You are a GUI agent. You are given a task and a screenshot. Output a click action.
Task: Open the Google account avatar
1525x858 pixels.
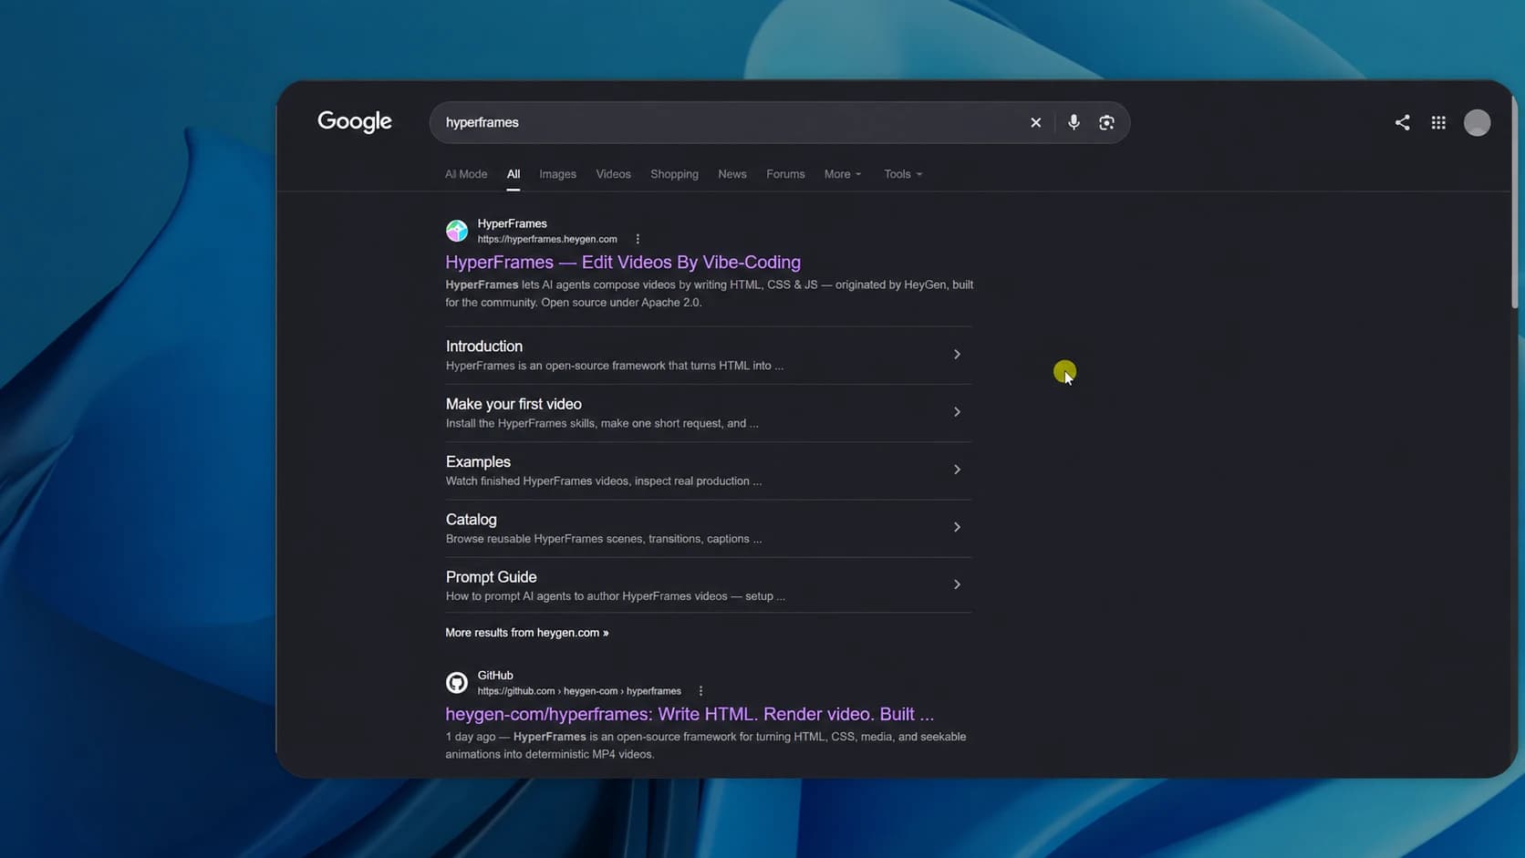[1477, 122]
